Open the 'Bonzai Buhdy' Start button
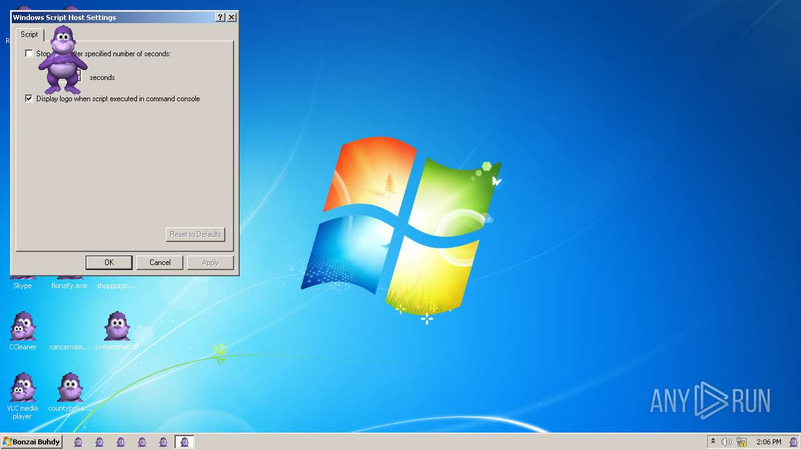 pyautogui.click(x=31, y=442)
